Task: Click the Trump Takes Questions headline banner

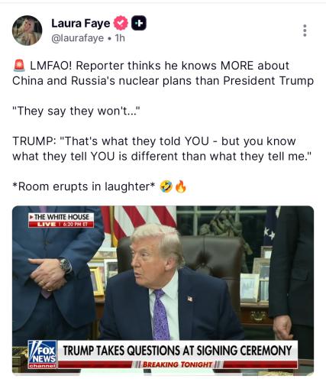Action: 177,351
